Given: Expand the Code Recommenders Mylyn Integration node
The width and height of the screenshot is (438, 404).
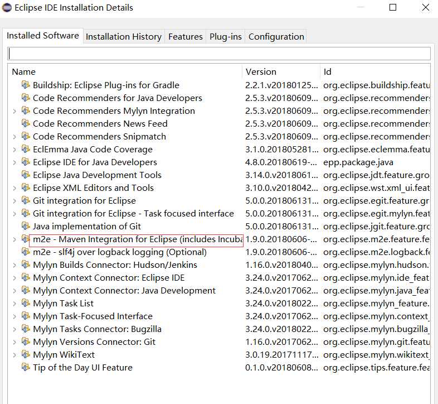Looking at the screenshot, I should pyautogui.click(x=14, y=111).
